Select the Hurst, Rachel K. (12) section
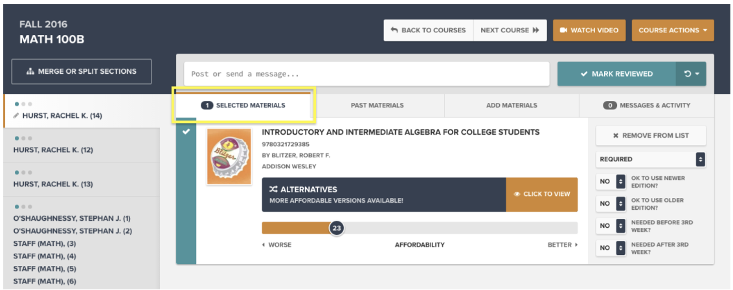This screenshot has width=733, height=290. point(82,145)
